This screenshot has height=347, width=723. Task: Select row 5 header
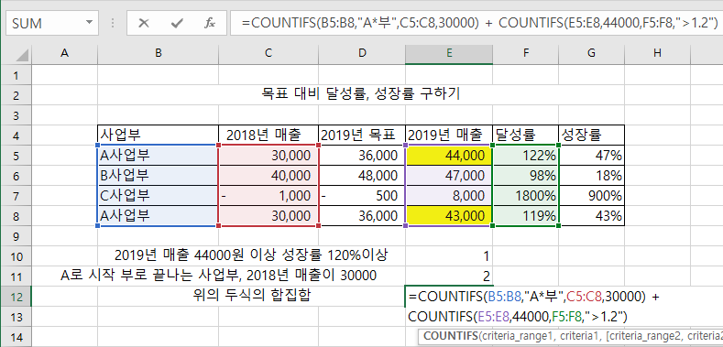[16, 156]
